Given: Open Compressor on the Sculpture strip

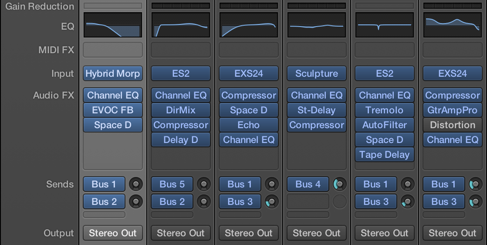Looking at the screenshot, I should (x=317, y=125).
